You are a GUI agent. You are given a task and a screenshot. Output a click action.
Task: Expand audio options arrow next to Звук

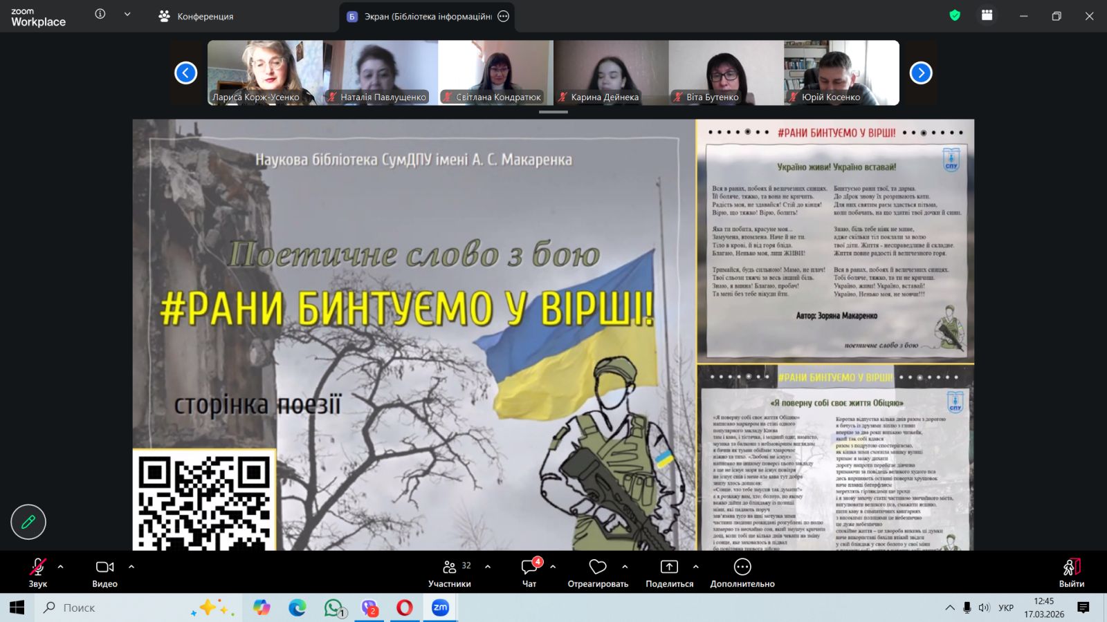pos(61,567)
